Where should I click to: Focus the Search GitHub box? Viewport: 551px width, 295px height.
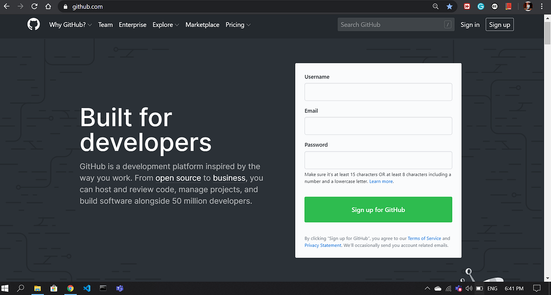(396, 24)
